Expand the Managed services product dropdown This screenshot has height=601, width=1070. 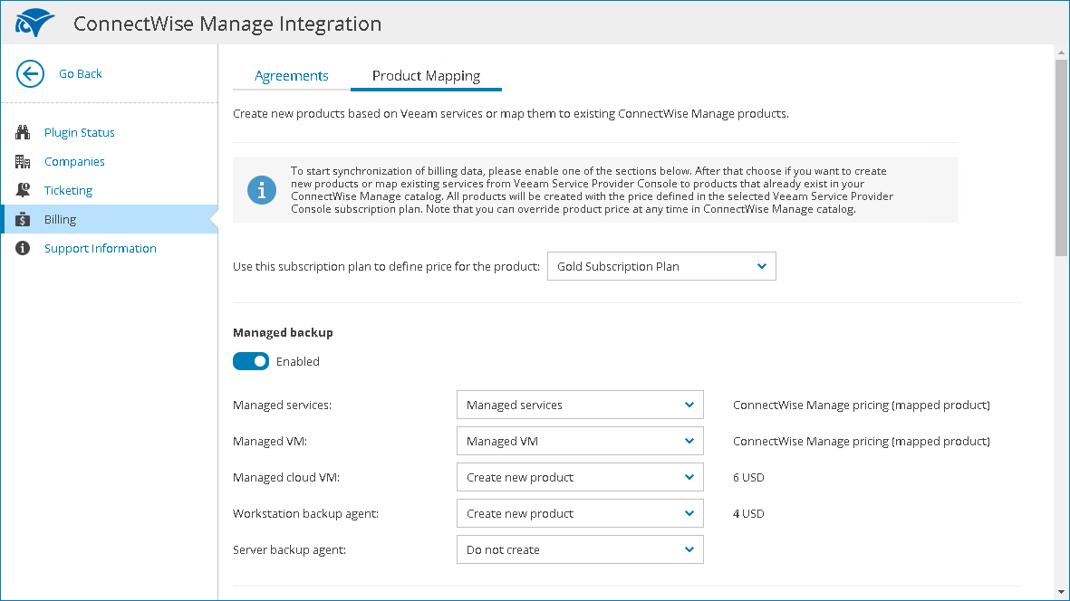click(580, 405)
